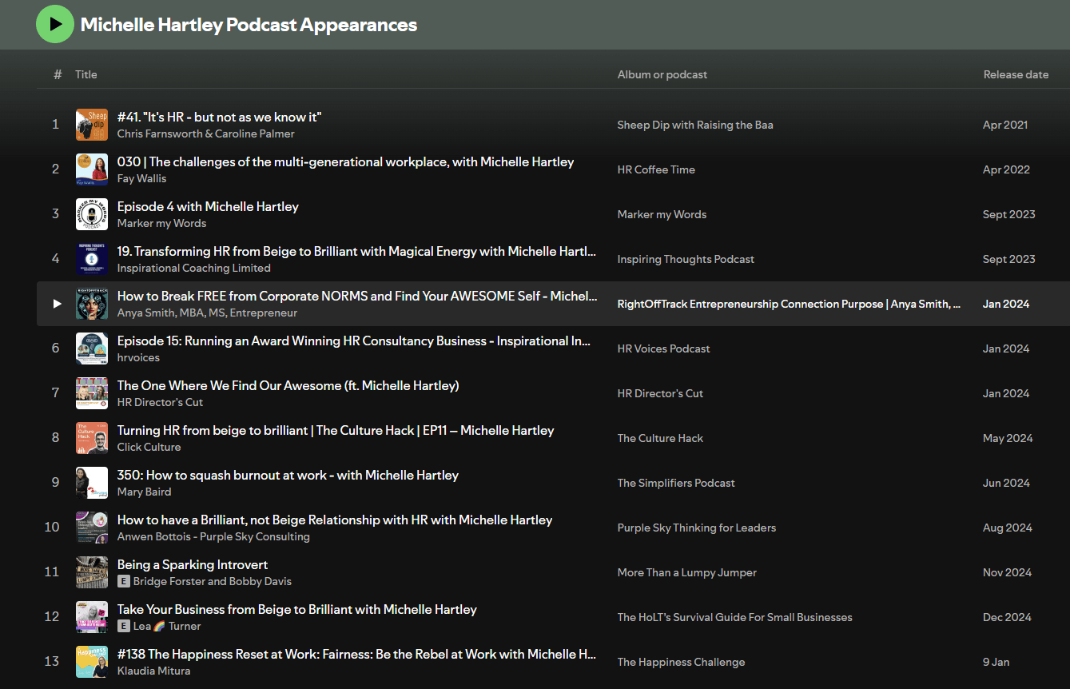Click the HR Director's Cut episode thumbnail
Image resolution: width=1070 pixels, height=689 pixels.
click(x=92, y=393)
